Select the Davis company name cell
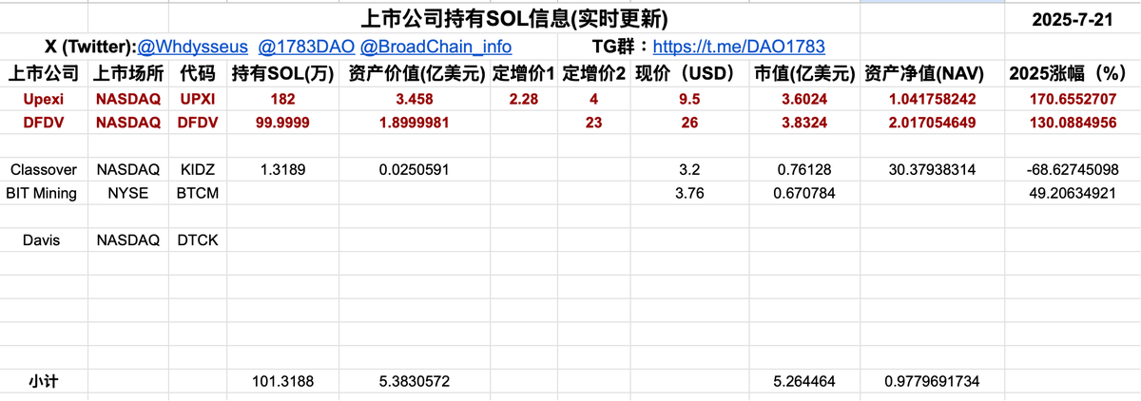The width and height of the screenshot is (1141, 401). (x=44, y=240)
